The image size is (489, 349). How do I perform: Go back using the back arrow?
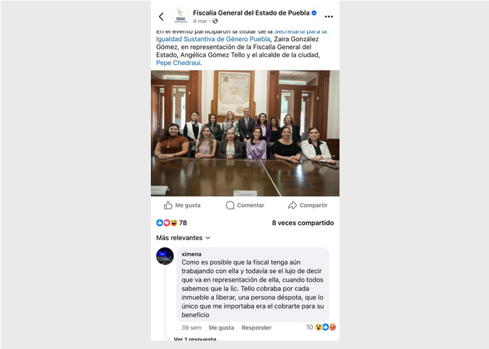coord(161,17)
